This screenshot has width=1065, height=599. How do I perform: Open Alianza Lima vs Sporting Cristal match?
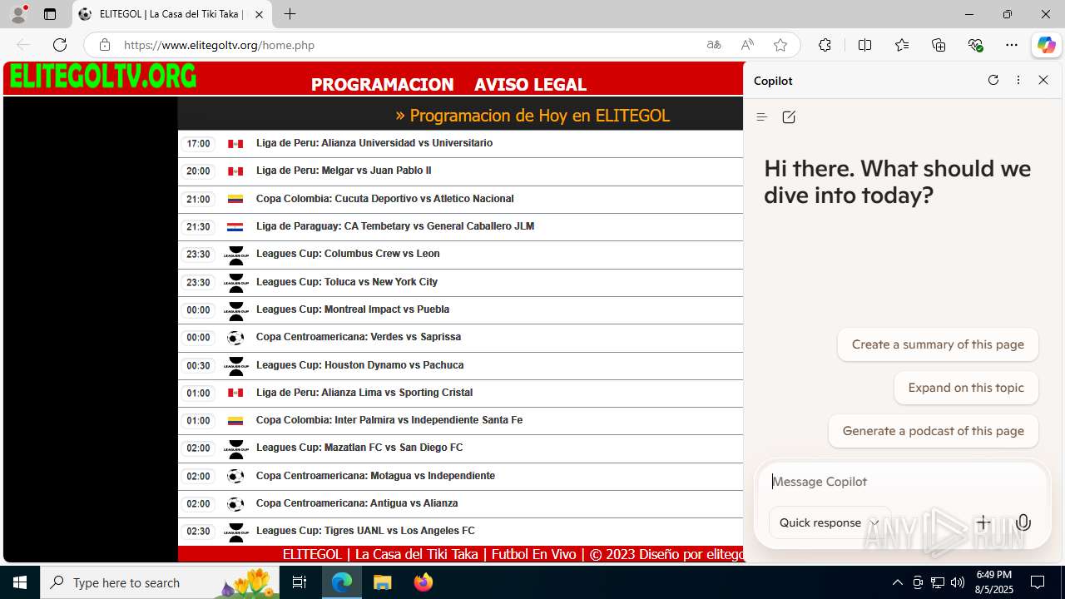point(364,393)
